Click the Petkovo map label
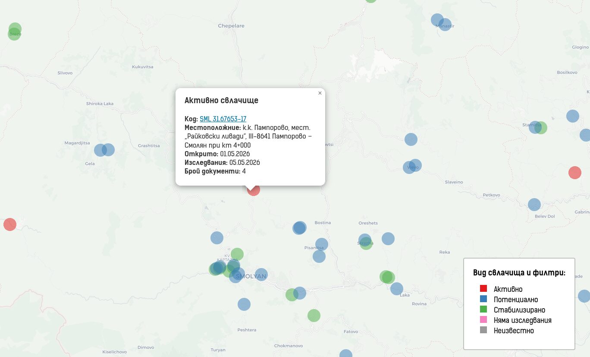Image resolution: width=590 pixels, height=357 pixels. tap(491, 195)
